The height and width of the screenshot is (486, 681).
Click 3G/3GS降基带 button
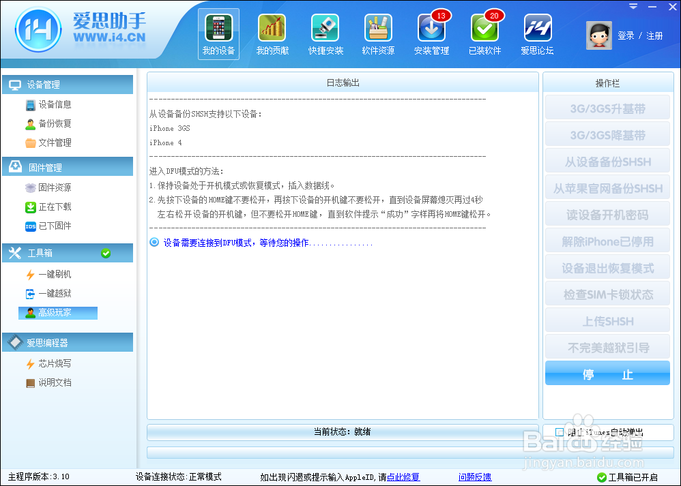[607, 135]
